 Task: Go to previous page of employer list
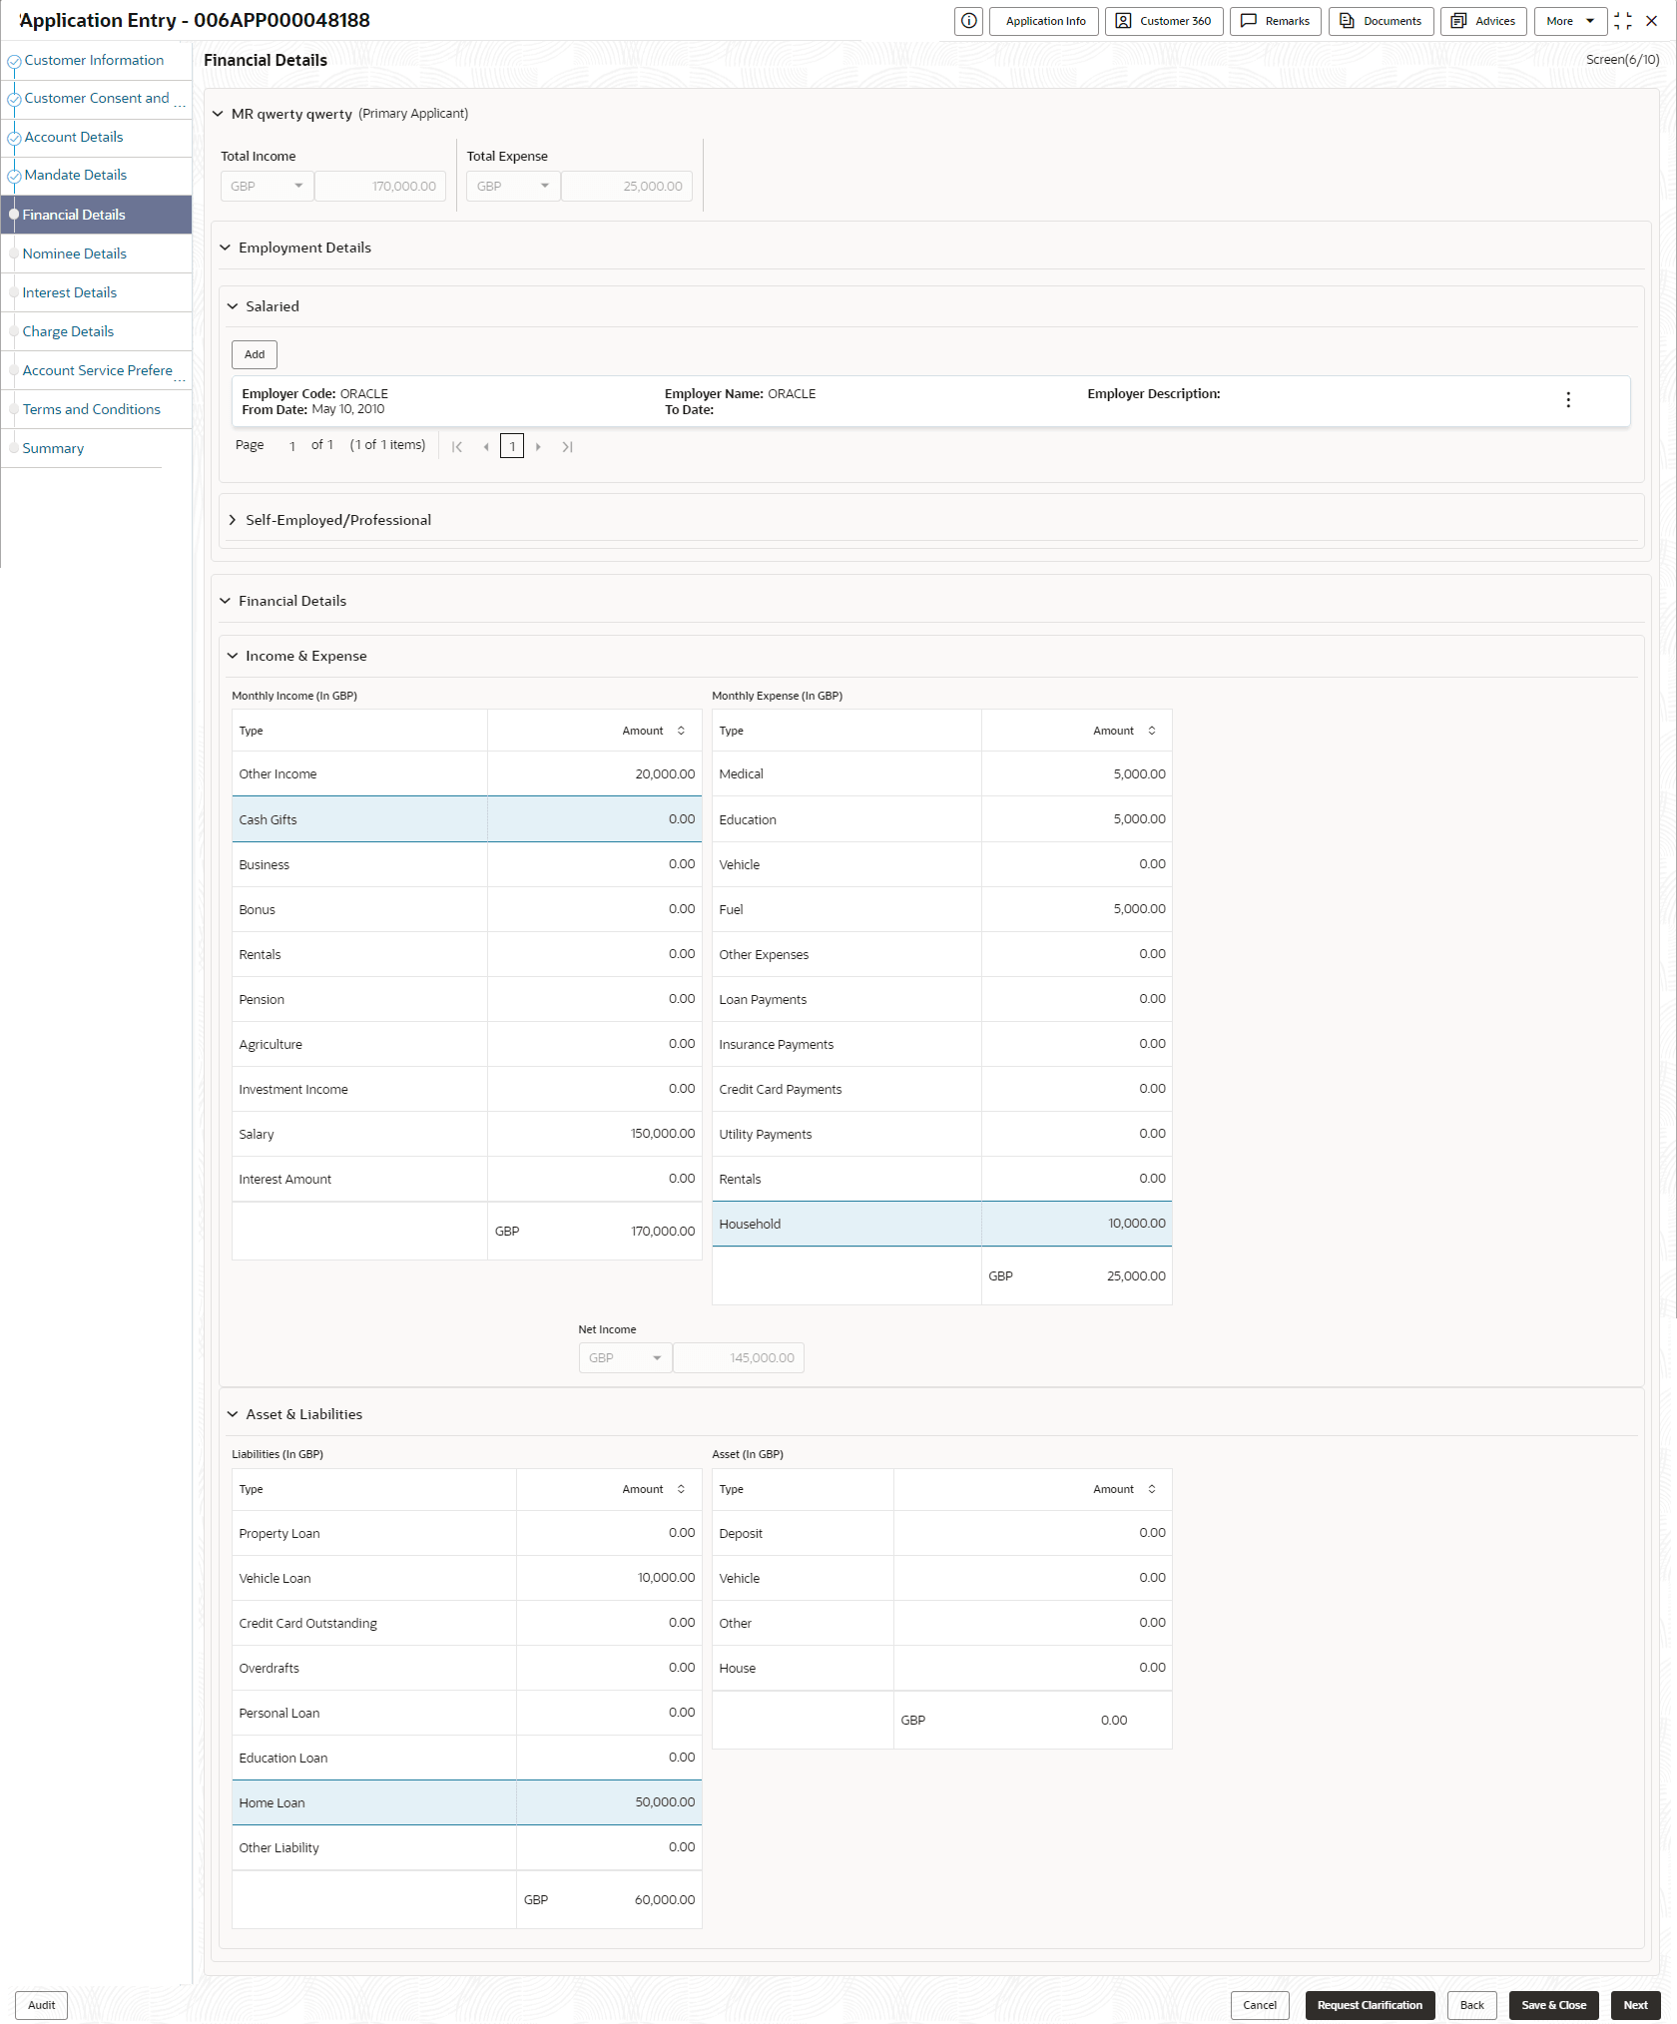tap(486, 446)
